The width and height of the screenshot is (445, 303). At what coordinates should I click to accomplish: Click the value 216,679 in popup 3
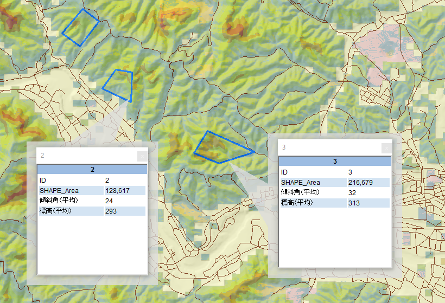coord(360,182)
